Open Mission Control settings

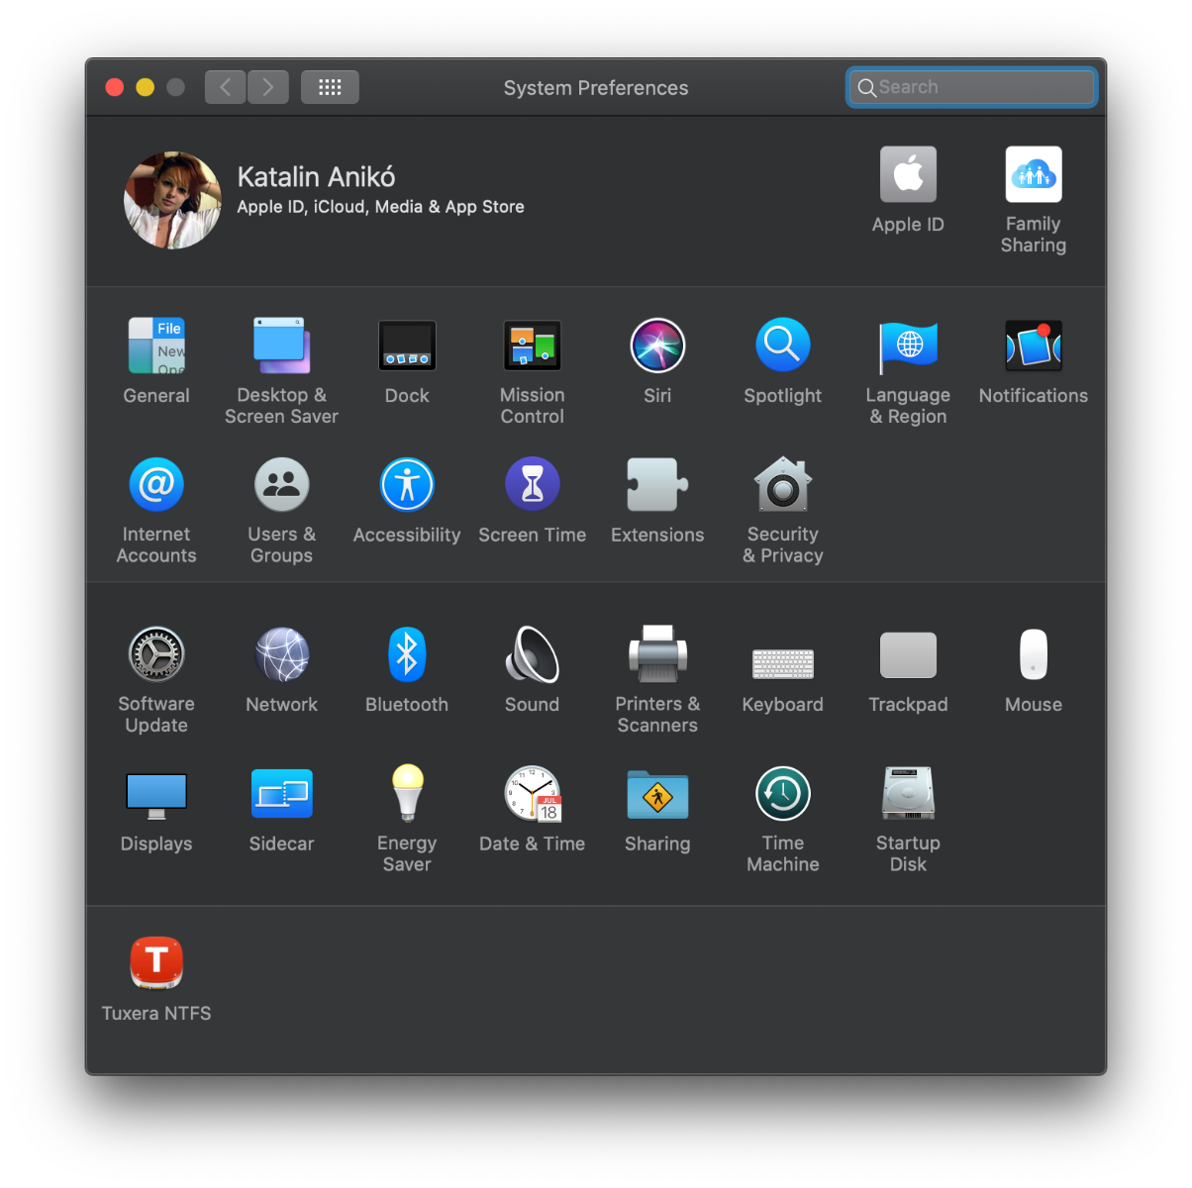[532, 346]
